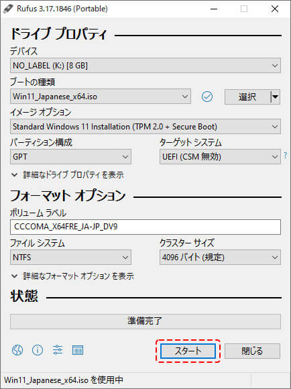Open the image option dropdown
The image size is (291, 389).
(145, 127)
